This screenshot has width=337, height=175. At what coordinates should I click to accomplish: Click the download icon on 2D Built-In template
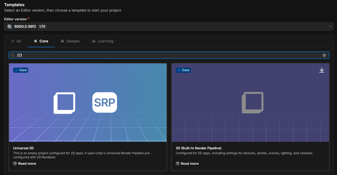pyautogui.click(x=322, y=70)
